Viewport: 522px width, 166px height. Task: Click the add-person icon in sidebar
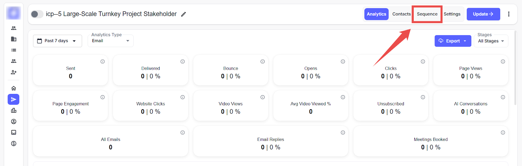point(14,72)
